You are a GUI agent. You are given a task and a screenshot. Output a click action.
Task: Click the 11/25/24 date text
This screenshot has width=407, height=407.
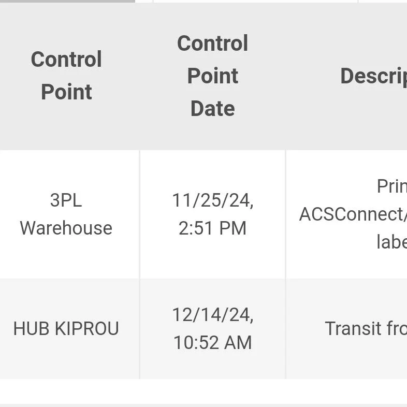(x=212, y=200)
